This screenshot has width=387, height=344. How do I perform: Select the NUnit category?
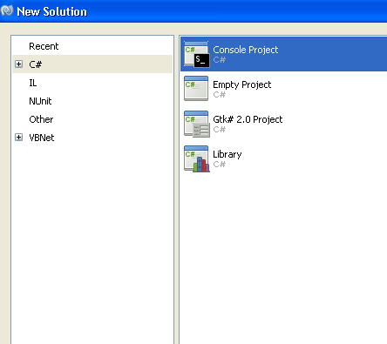40,101
